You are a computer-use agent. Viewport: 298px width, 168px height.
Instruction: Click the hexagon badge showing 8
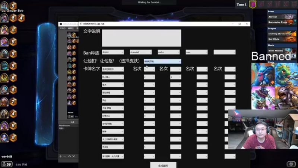tap(13, 78)
